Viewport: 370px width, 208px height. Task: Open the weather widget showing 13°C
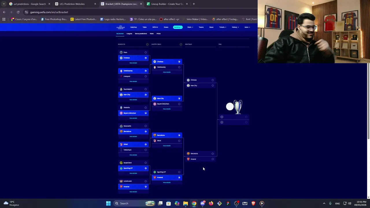tap(12, 203)
